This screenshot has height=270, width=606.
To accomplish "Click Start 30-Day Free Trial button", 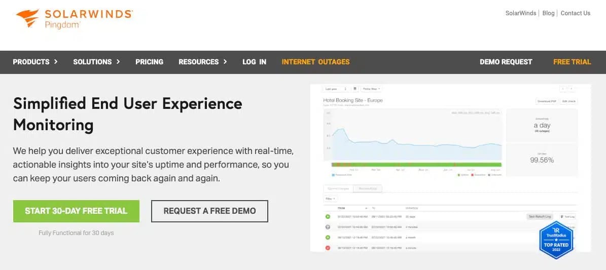I will click(76, 211).
